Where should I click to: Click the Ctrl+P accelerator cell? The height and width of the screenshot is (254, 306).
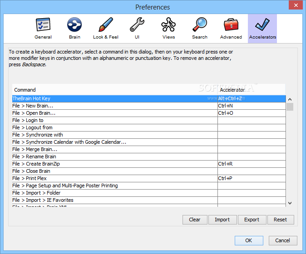pyautogui.click(x=252, y=178)
